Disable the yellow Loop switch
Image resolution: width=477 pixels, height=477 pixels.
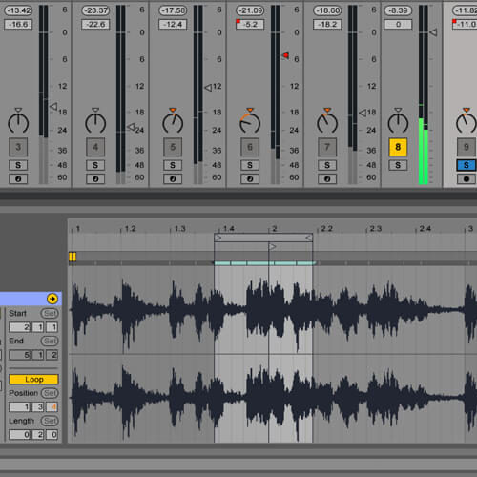click(33, 380)
